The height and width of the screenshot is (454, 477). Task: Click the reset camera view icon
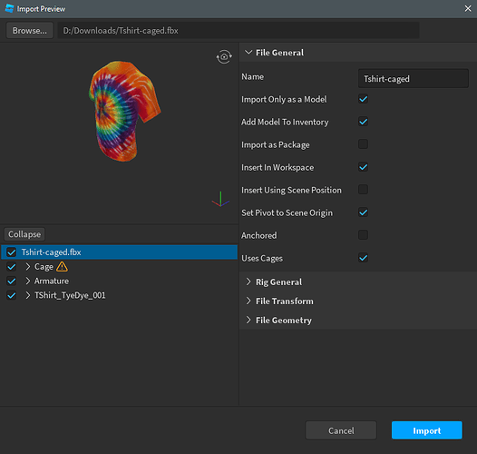(224, 56)
